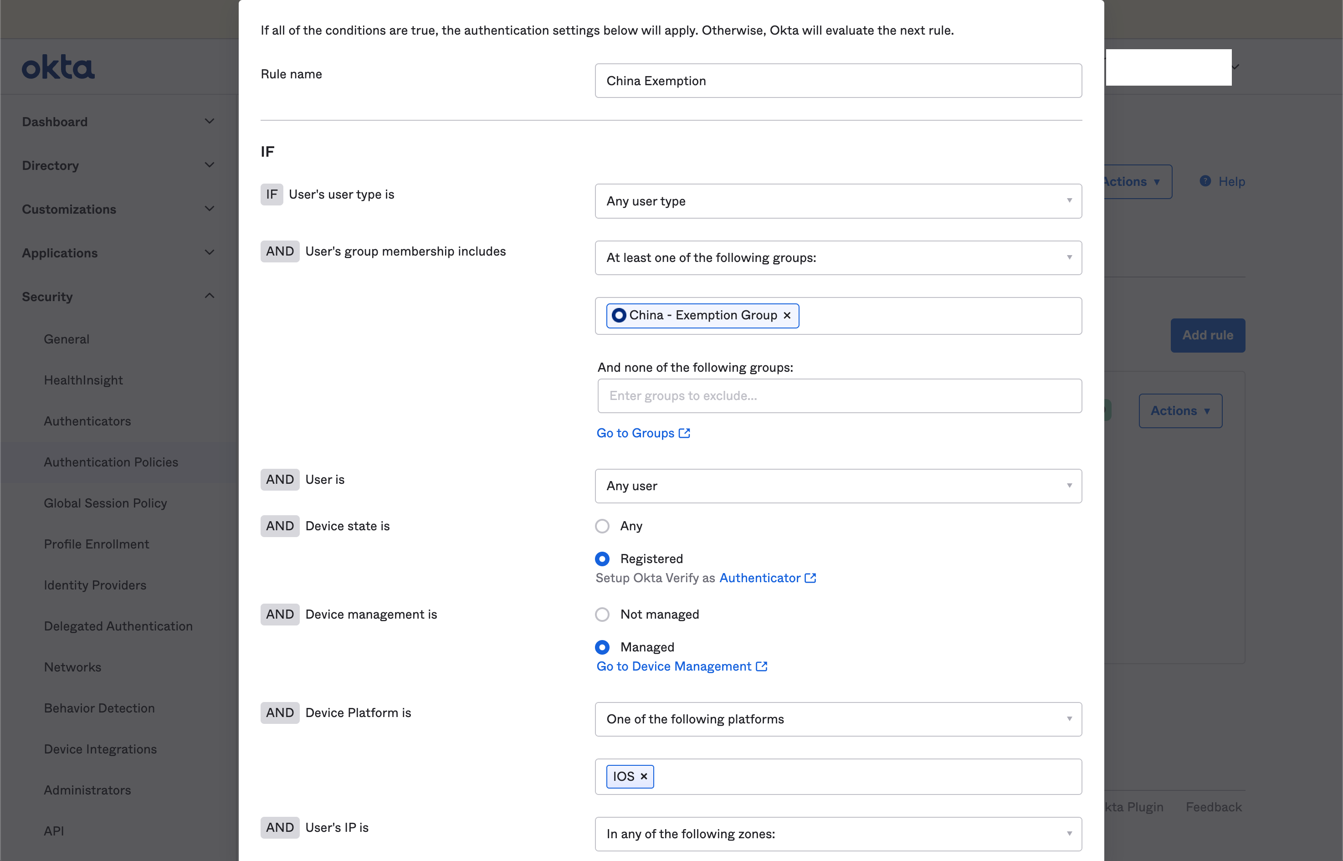Open Authentication Policies in the sidebar

coord(111,462)
